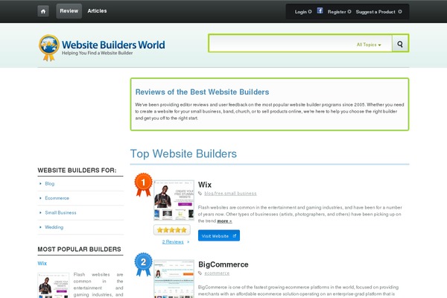Screen dimensions: 447x298
Task: Click the BigCommerce screenshot thumbnail
Action: [174, 279]
